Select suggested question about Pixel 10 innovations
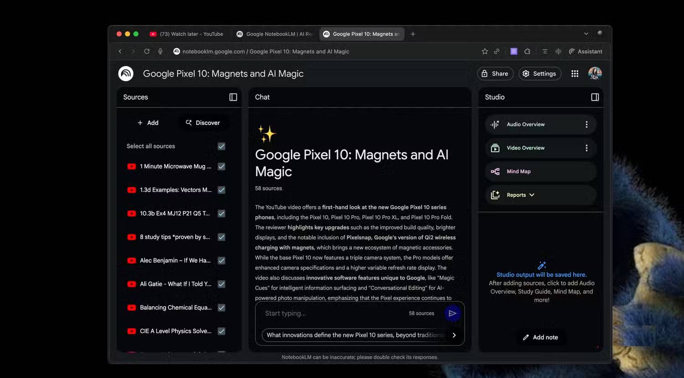Screen dimensions: 684x378 pos(355,335)
